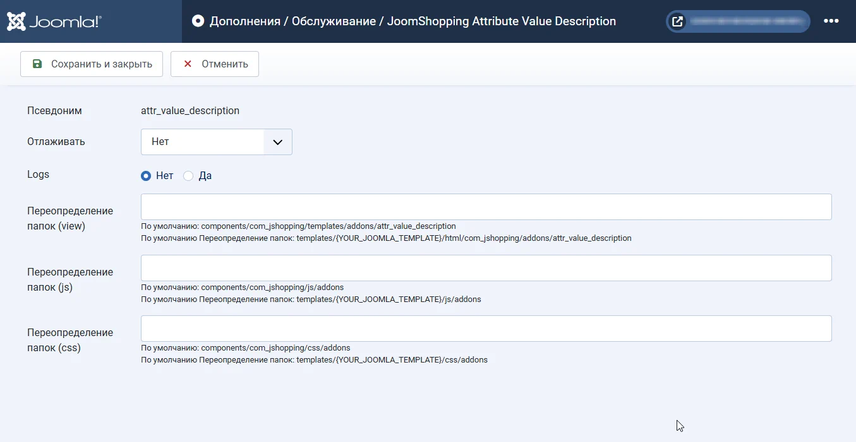Viewport: 856px width, 442px height.
Task: Click the Переопределение папок (view) label
Action: click(x=70, y=218)
